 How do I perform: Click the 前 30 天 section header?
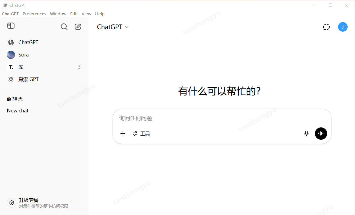tap(15, 99)
